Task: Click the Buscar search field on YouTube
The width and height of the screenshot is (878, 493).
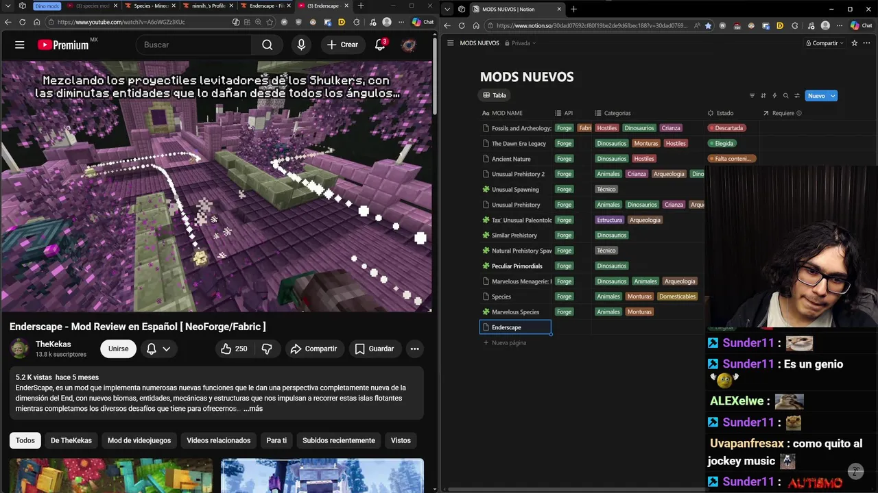Action: [193, 45]
